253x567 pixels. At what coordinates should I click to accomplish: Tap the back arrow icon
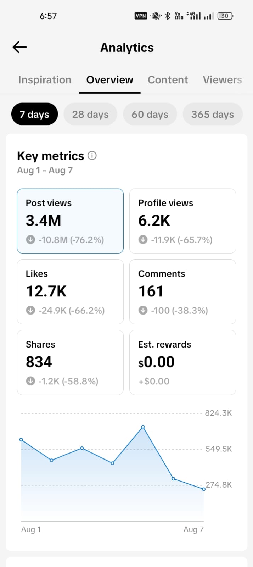(x=20, y=47)
